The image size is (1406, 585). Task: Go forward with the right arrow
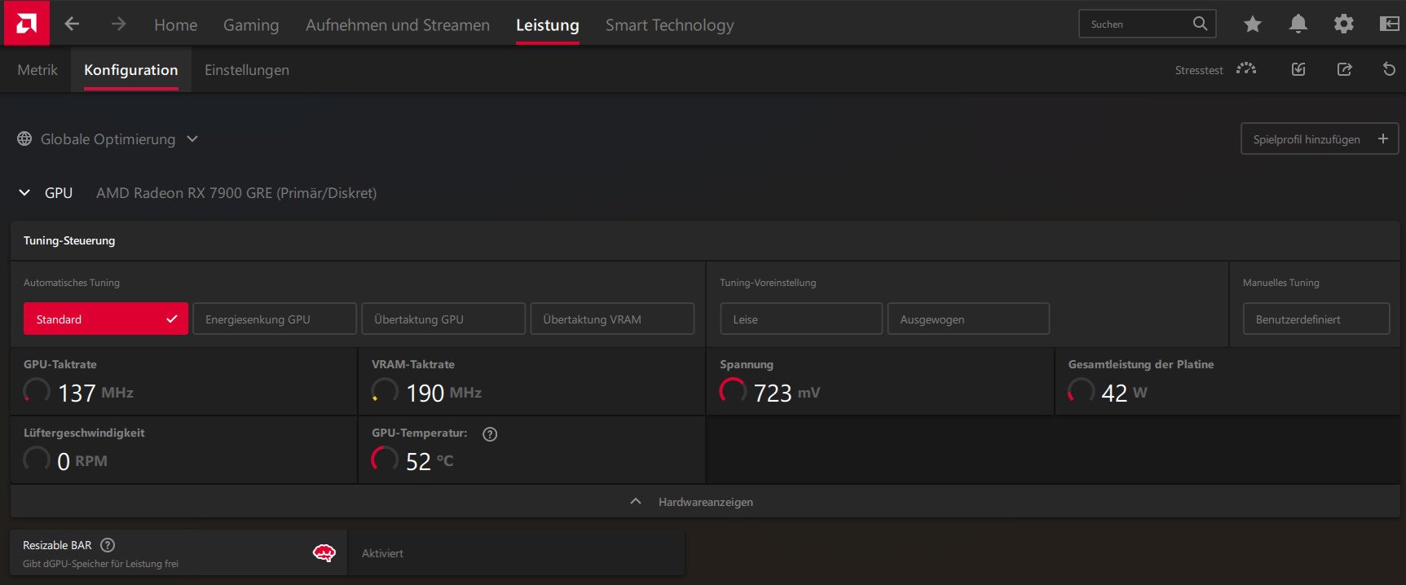pyautogui.click(x=119, y=24)
